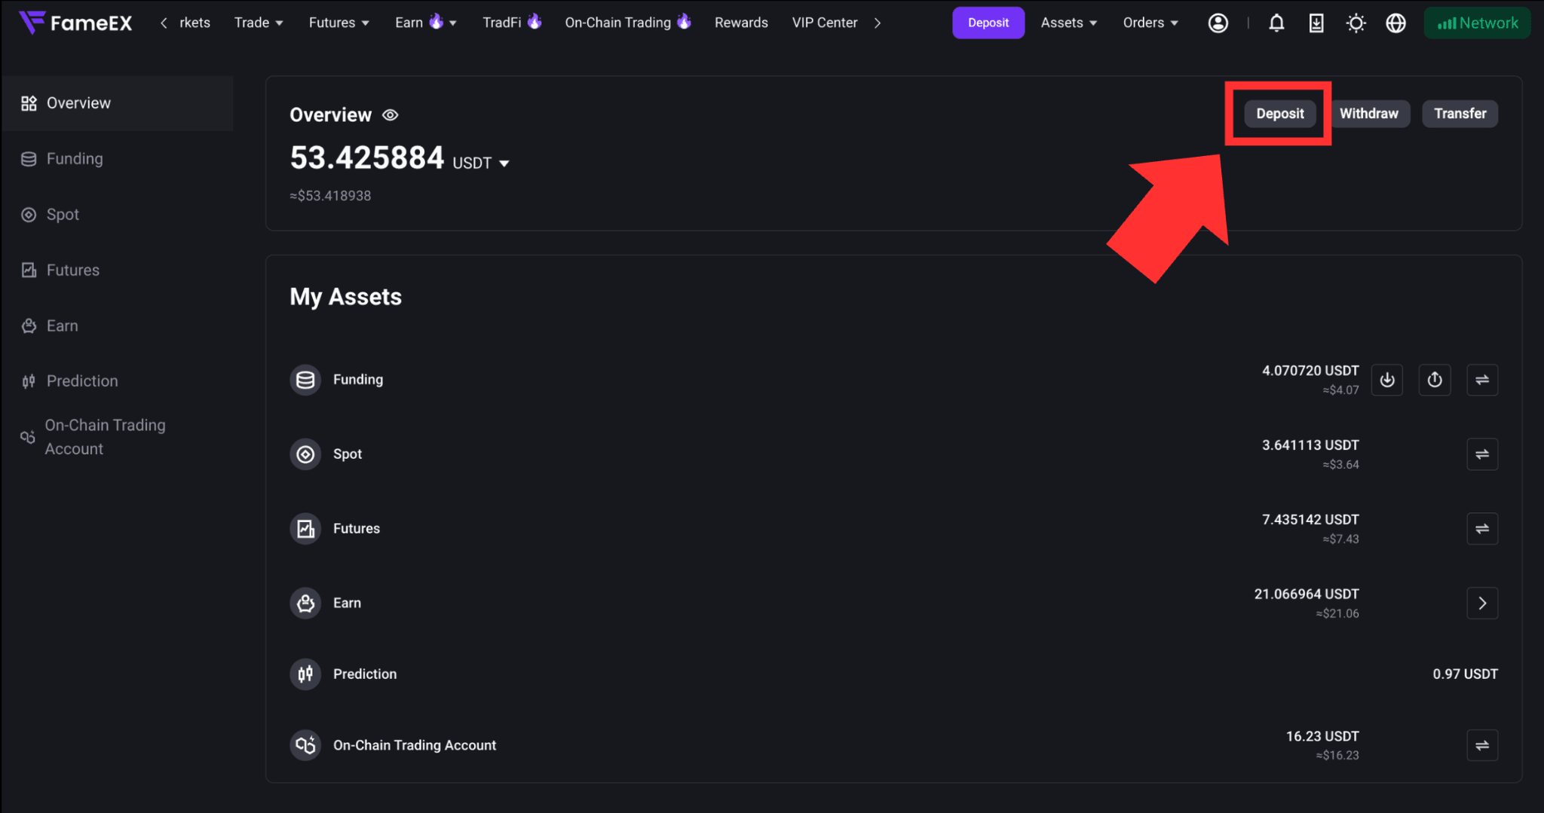
Task: Click the Earn piggy icon in My Assets
Action: (305, 603)
